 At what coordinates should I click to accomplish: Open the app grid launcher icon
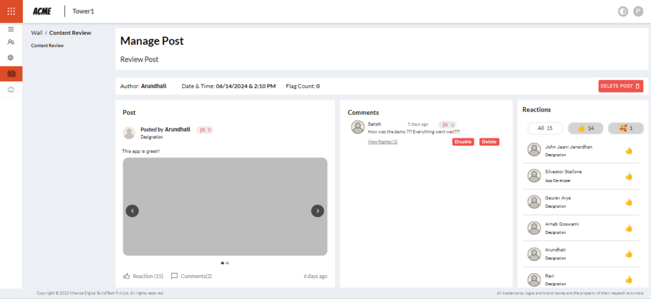[11, 11]
